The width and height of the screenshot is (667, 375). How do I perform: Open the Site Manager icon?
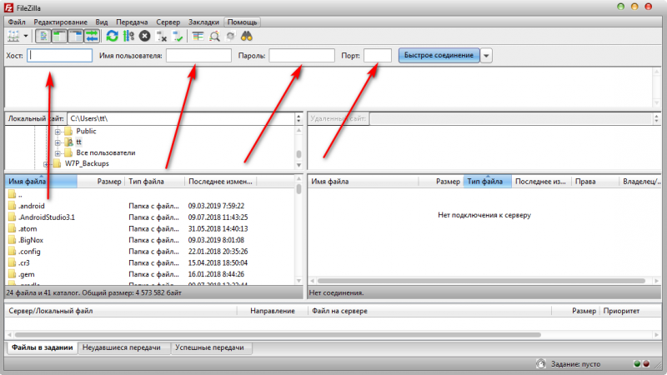coord(13,36)
